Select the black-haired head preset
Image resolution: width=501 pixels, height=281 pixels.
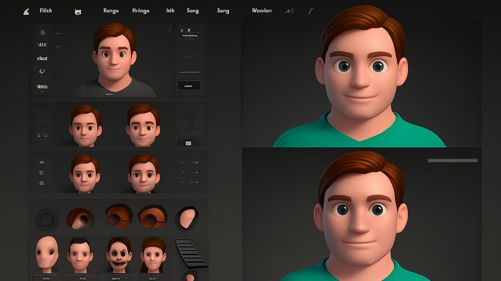80,255
